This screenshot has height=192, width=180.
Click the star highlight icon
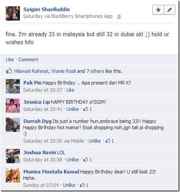click(158, 10)
